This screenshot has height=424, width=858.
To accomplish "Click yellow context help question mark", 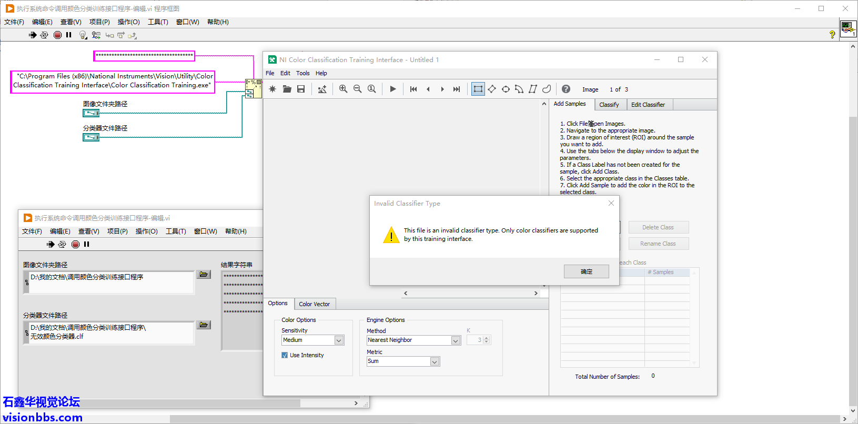I will coord(832,35).
